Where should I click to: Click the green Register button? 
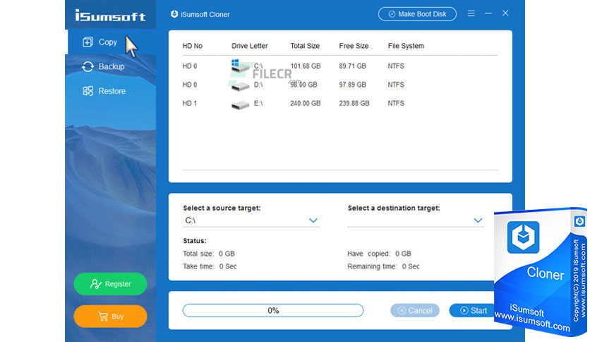coord(110,284)
